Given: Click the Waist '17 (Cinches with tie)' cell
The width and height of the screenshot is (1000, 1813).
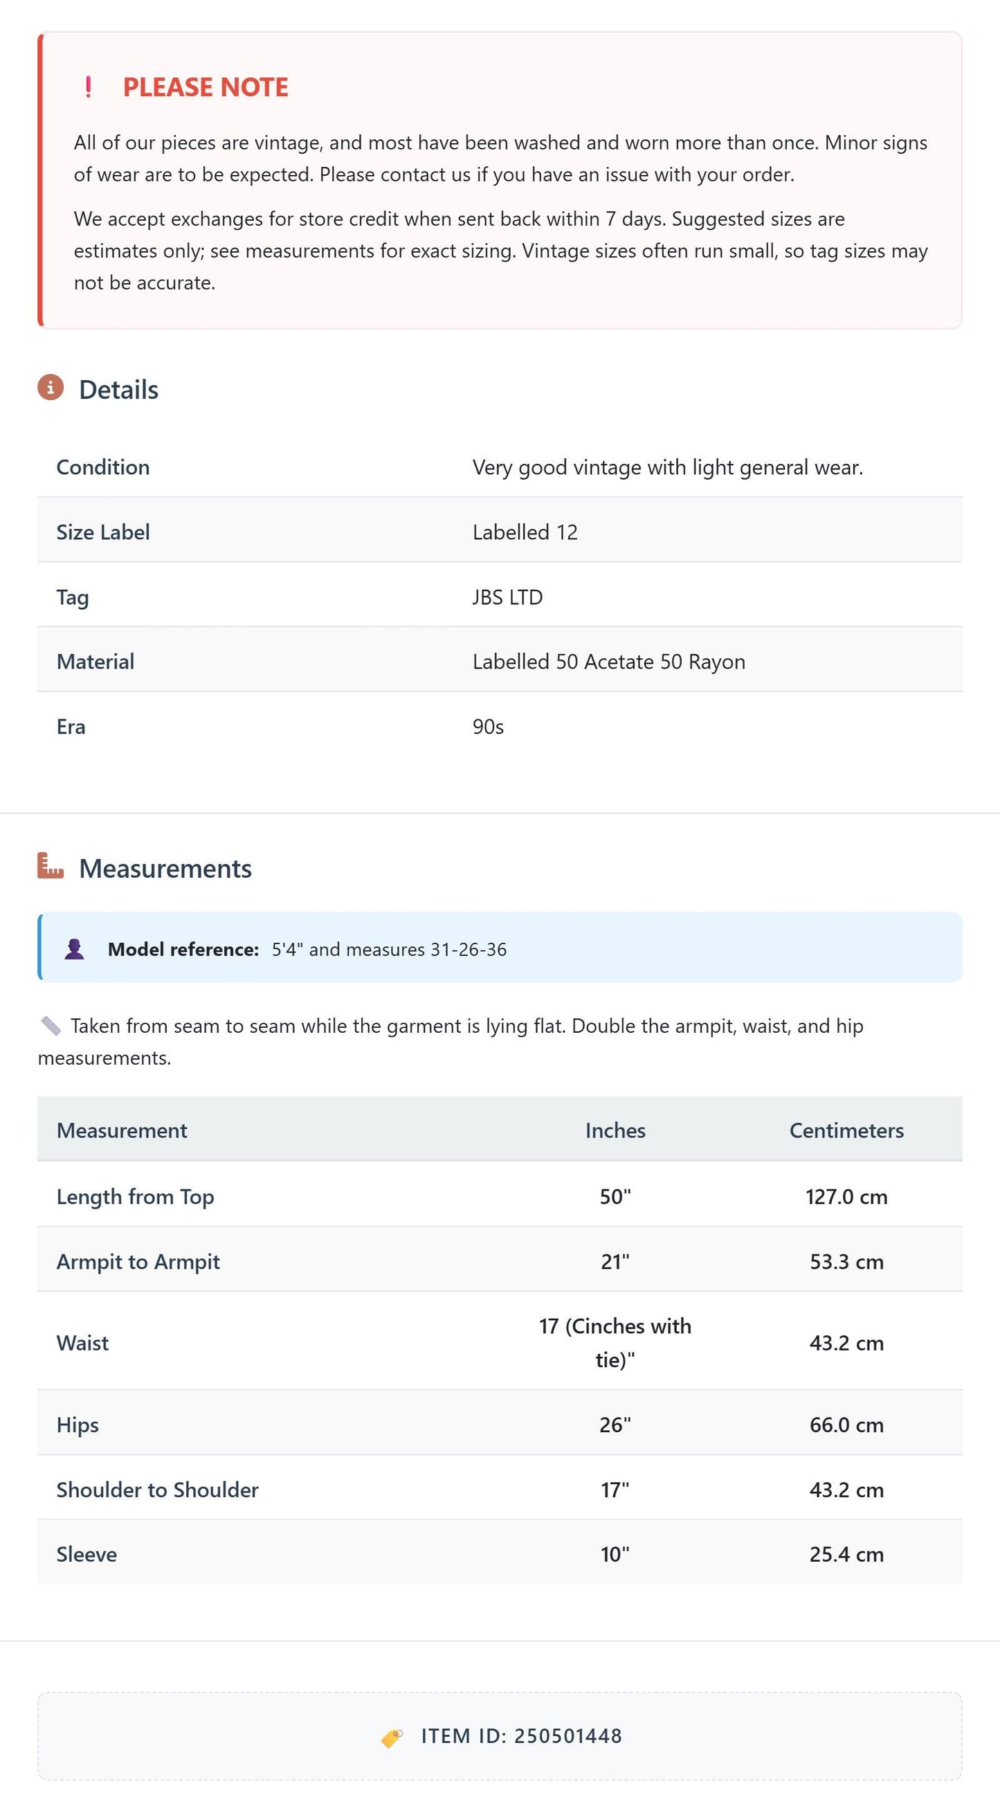Looking at the screenshot, I should point(615,1343).
